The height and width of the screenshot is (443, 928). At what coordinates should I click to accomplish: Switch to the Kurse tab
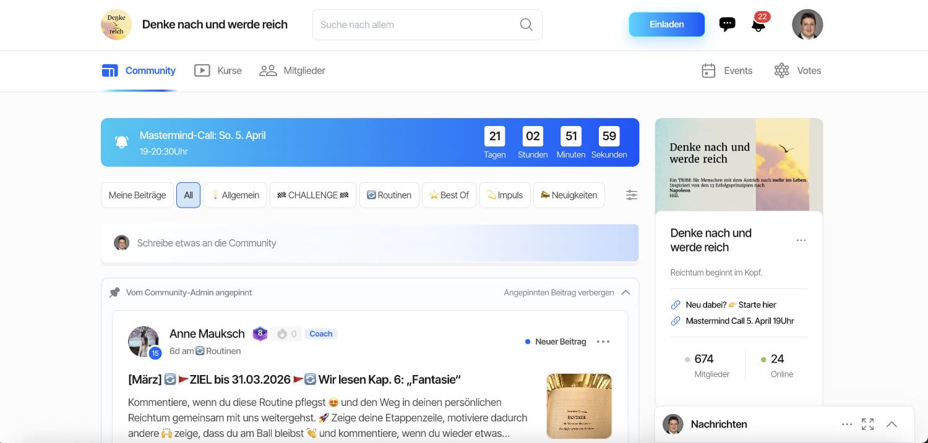[218, 70]
